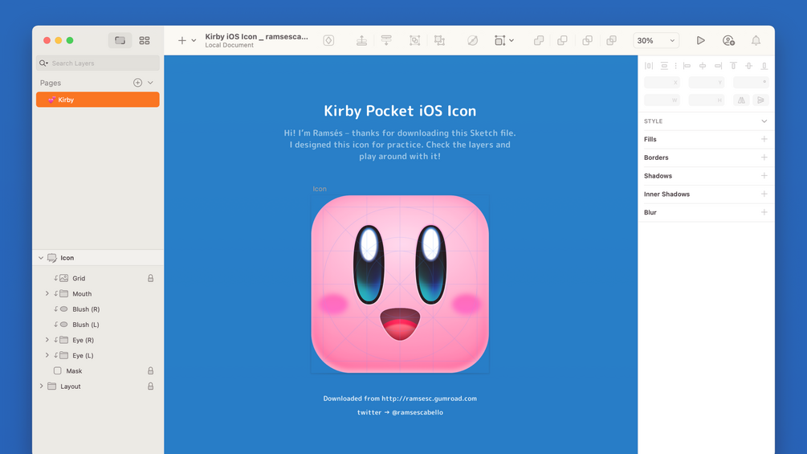Viewport: 807px width, 454px height.
Task: Switch to the canvas view mode
Action: coord(120,40)
